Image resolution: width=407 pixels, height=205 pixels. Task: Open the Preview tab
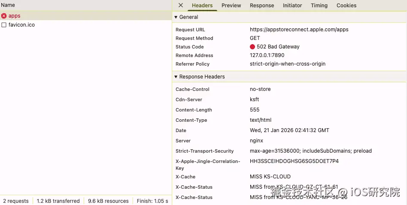coord(231,6)
